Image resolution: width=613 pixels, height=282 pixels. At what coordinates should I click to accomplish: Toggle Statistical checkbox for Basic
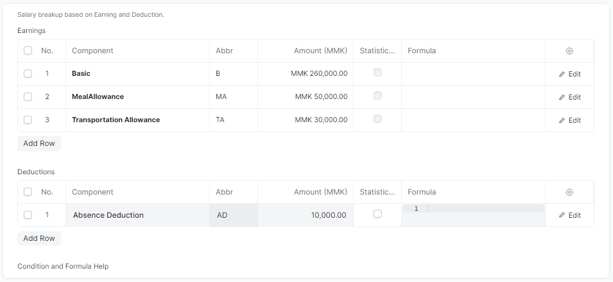coord(378,72)
